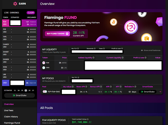The image size is (168, 125).
Task: Click 28.08% Current APY value
Action: tap(79, 33)
